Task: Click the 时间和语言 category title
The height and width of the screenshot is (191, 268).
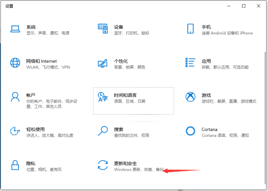Action: click(125, 95)
